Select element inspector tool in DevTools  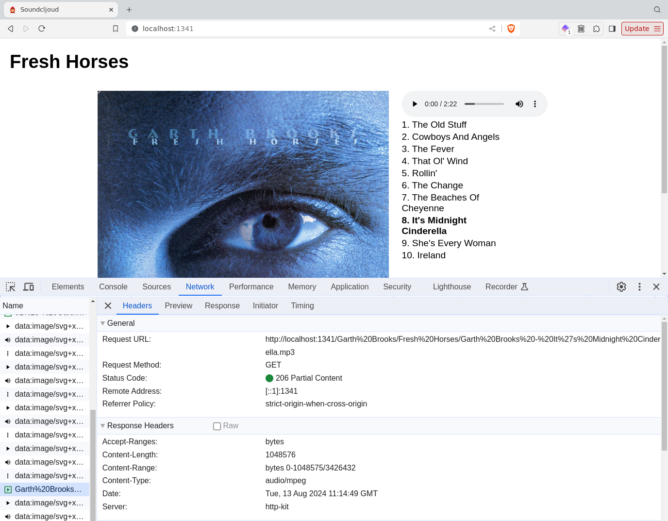11,287
